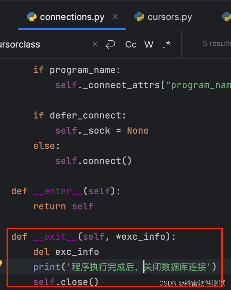
Task: Click the 'if defer_connect:' line
Action: coord(80,116)
